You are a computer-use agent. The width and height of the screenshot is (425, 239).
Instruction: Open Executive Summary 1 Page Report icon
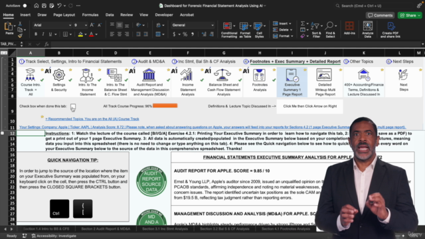tap(292, 75)
